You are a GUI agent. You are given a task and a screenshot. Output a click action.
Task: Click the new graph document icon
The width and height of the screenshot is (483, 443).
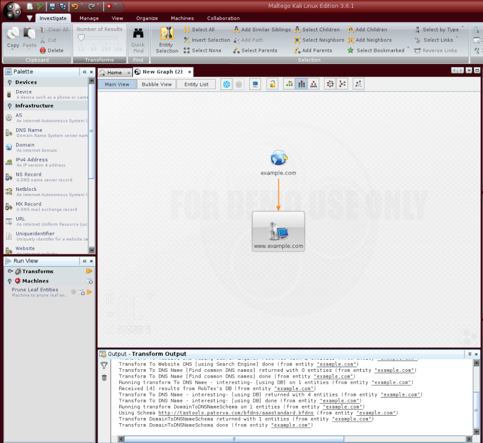[30, 6]
